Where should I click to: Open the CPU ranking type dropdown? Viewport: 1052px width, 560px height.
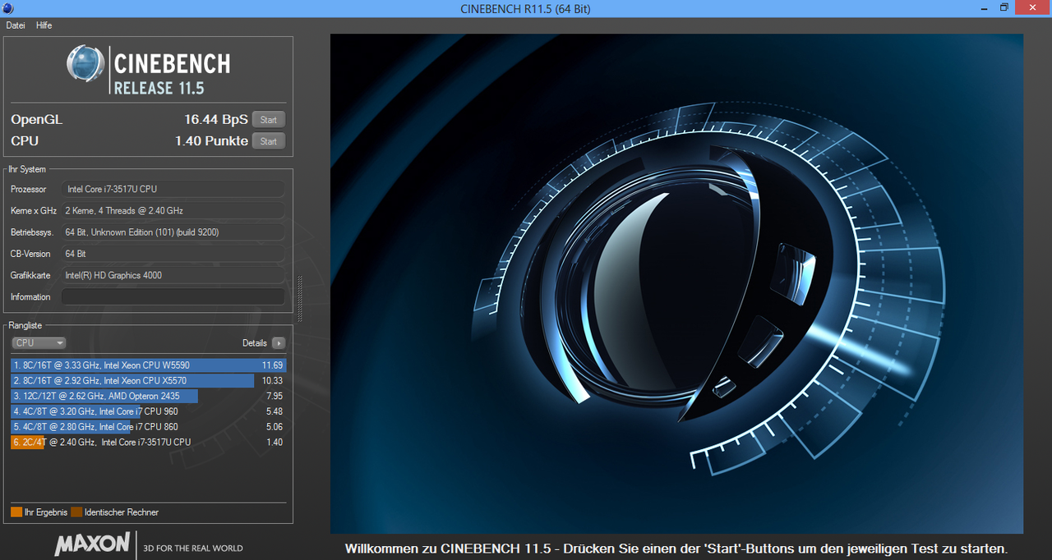(39, 343)
